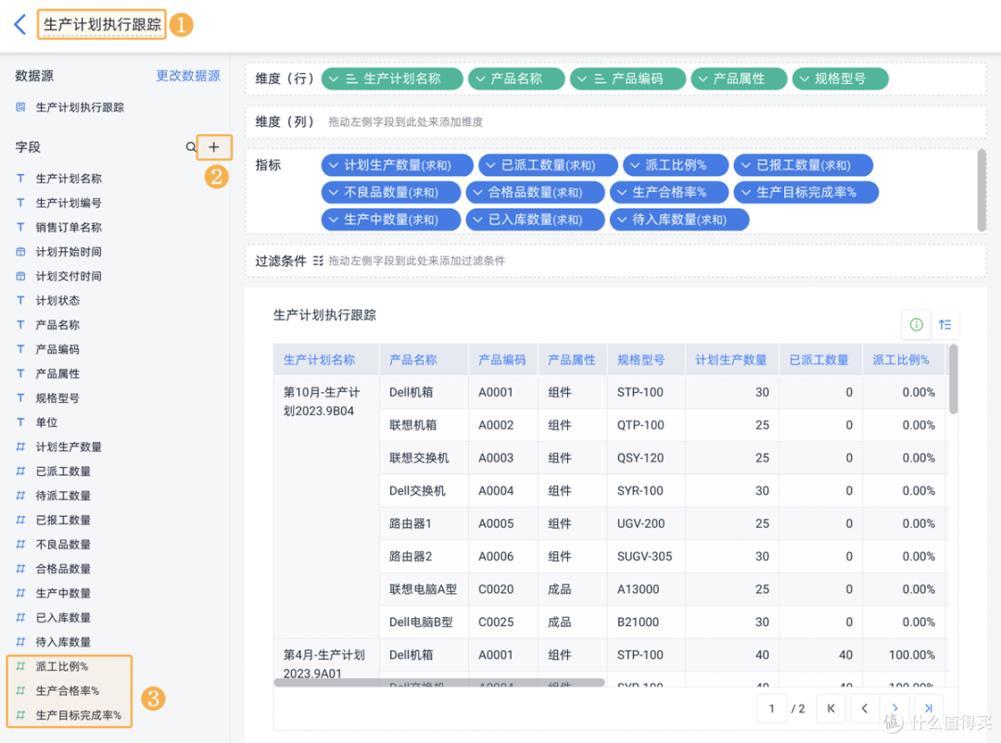
Task: Click 不良品数量(求和) metric chip
Action: coord(391,192)
